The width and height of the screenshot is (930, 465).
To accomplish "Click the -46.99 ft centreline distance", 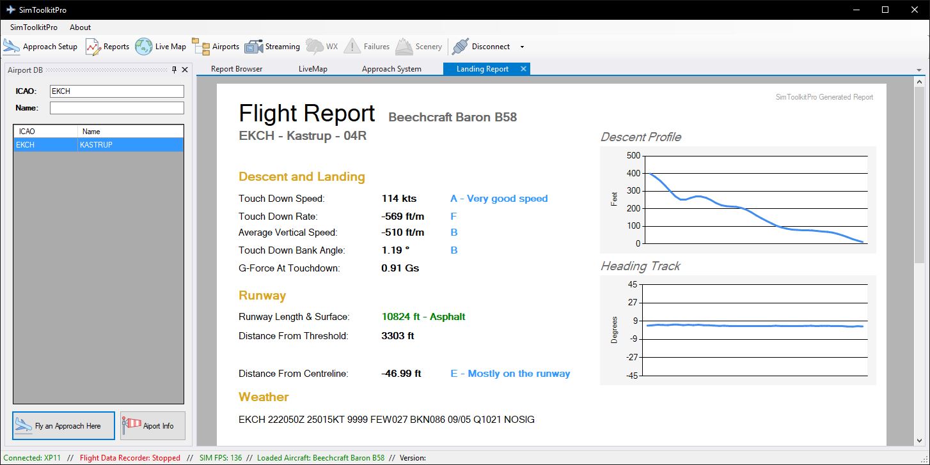I will tap(401, 374).
